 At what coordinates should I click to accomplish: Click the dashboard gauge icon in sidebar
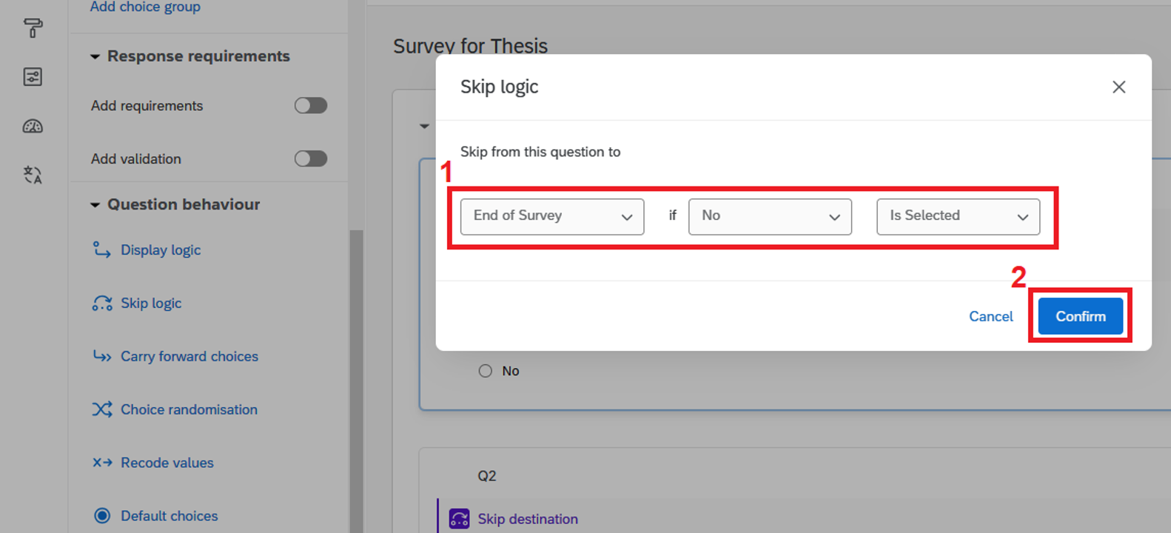(33, 127)
